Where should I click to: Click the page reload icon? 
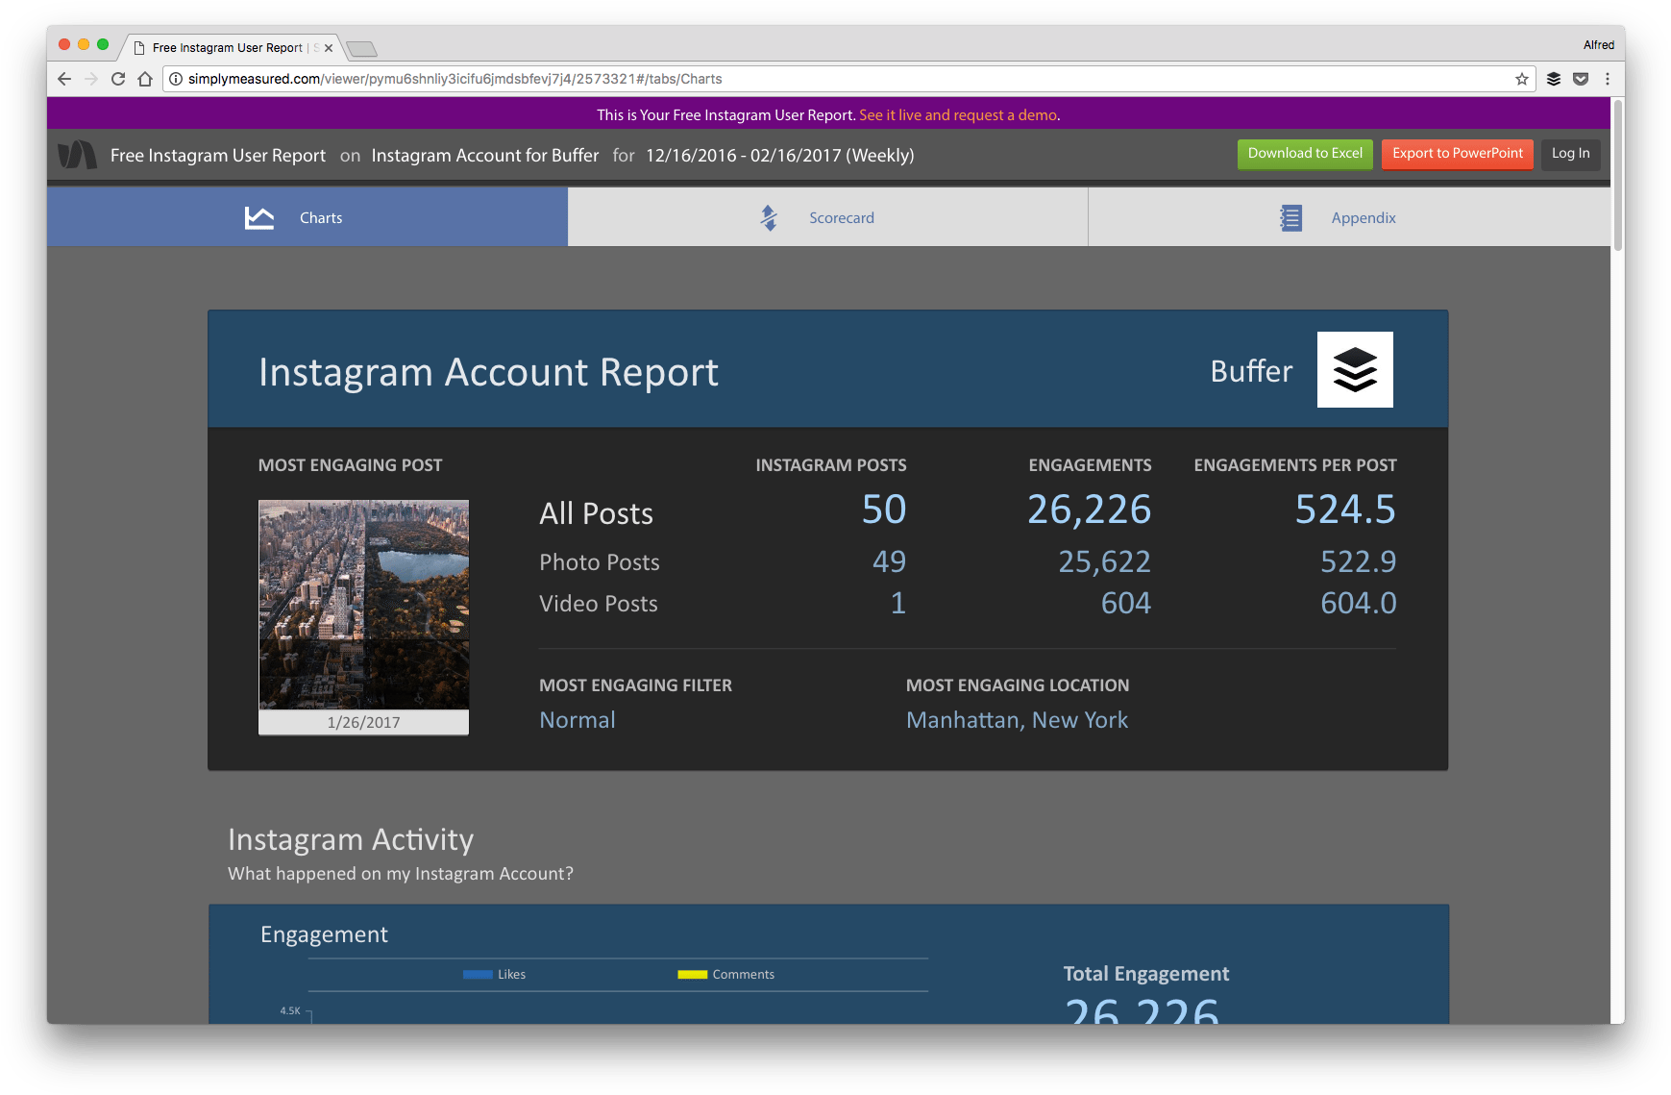tap(117, 79)
